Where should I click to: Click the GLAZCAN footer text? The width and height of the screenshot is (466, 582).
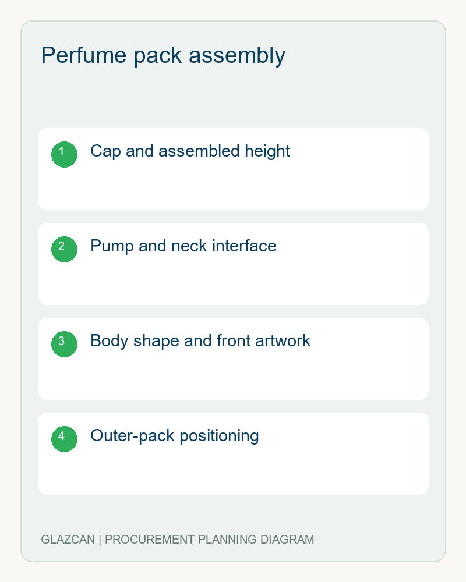tap(68, 540)
